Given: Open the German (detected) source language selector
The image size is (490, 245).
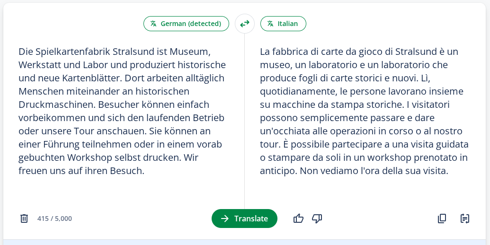Looking at the screenshot, I should coord(186,24).
